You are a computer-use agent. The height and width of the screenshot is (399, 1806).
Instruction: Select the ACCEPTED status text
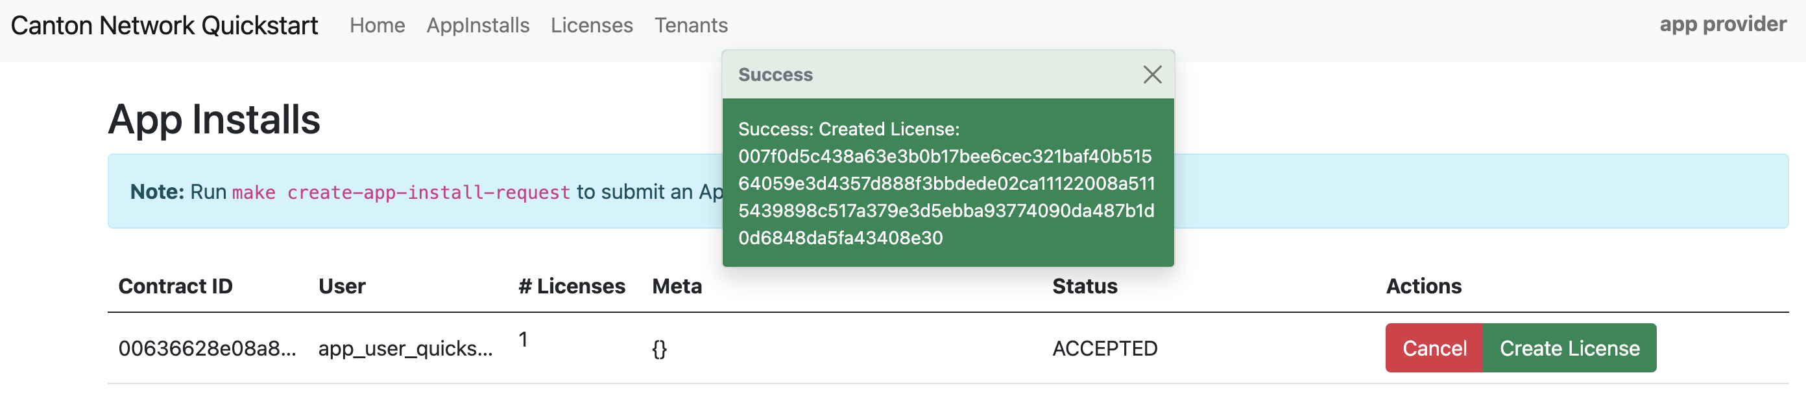click(x=1105, y=348)
